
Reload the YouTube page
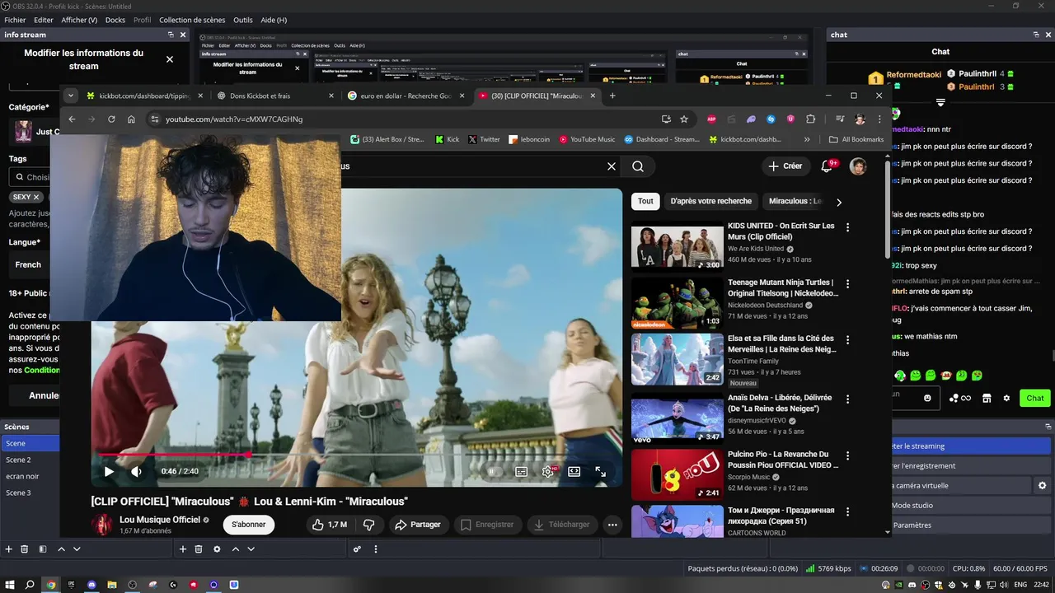pyautogui.click(x=111, y=119)
